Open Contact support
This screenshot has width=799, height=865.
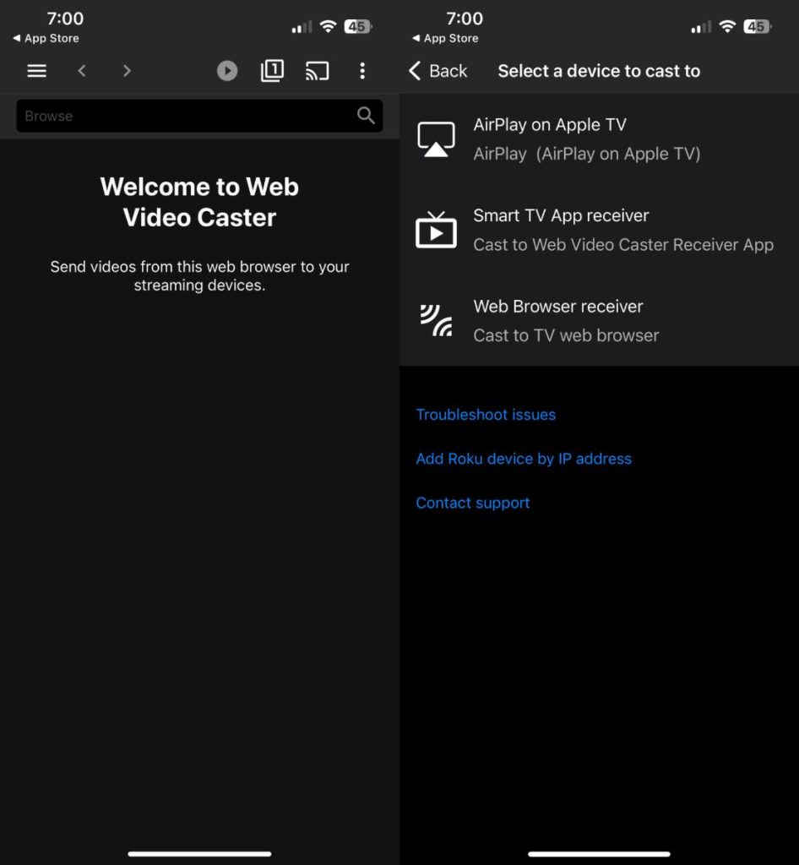tap(473, 503)
